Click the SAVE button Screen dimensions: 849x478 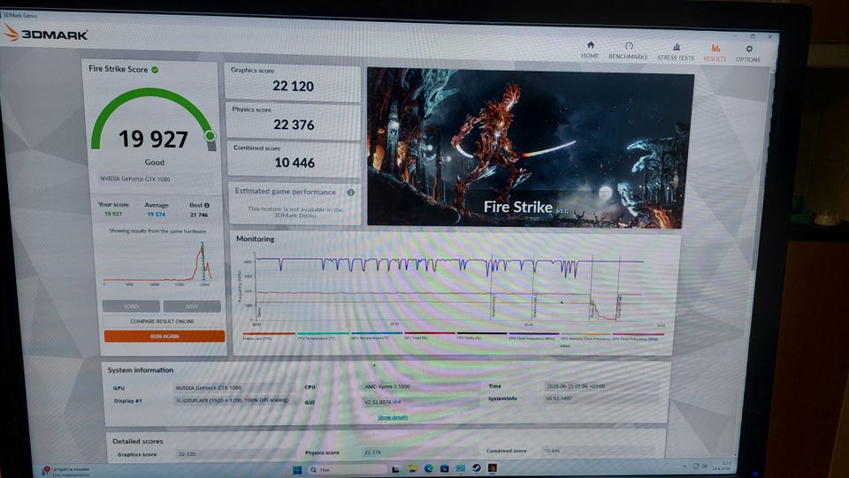click(x=192, y=307)
